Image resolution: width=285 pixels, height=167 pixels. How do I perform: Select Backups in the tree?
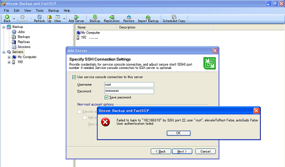click(24, 37)
